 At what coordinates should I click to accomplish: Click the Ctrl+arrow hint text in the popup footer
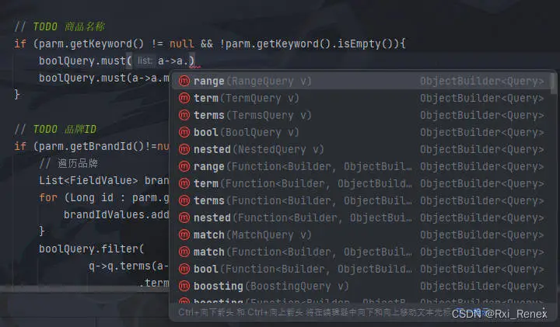tap(314, 313)
